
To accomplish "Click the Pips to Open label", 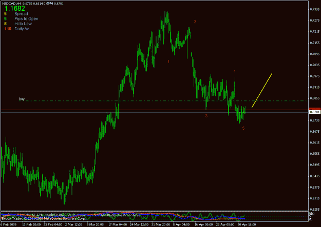I will pos(26,19).
